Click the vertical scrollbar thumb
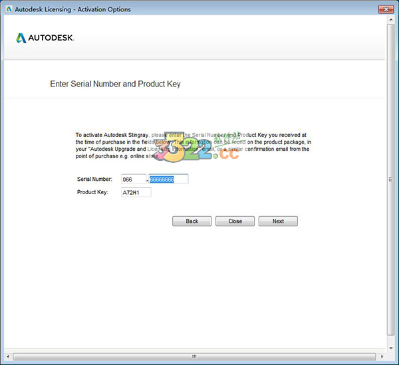This screenshot has width=399, height=365. point(390,180)
